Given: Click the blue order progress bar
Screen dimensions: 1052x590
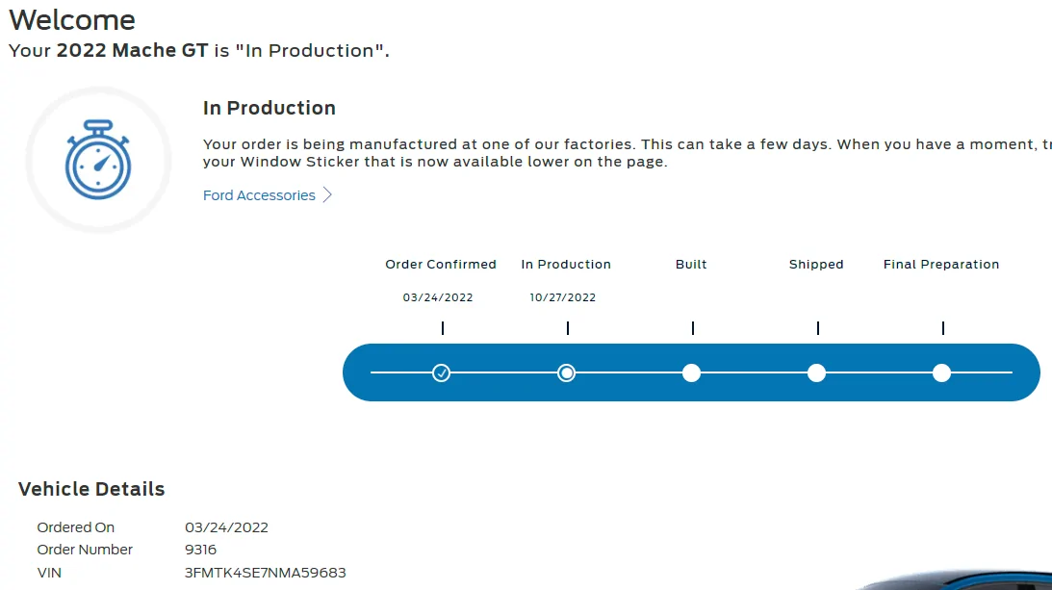Looking at the screenshot, I should coord(691,372).
